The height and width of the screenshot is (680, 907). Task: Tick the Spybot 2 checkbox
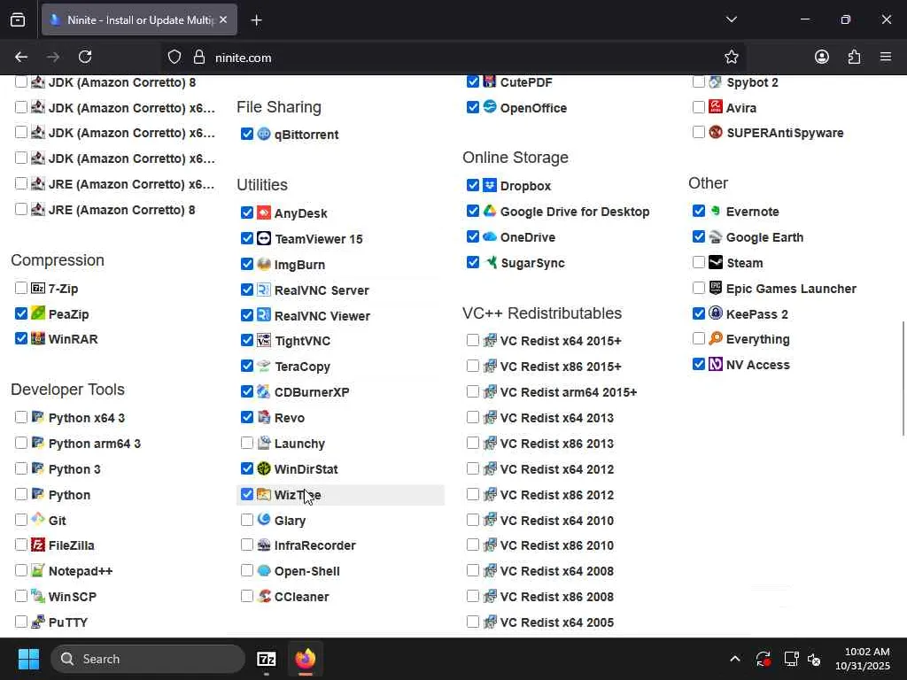tap(699, 81)
